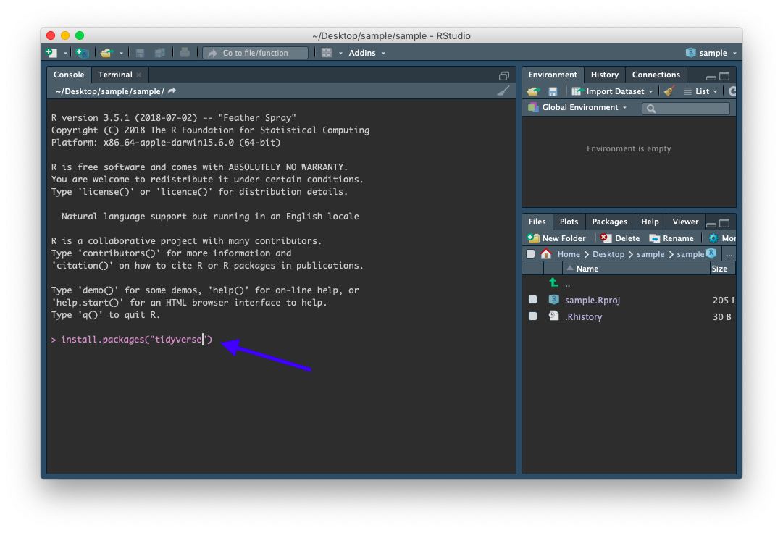Select the Environment tab

553,75
